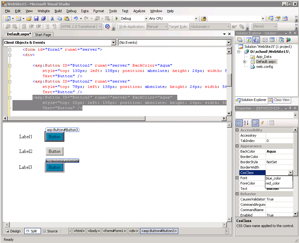Expand the Default.aspx tree node

(x=245, y=62)
